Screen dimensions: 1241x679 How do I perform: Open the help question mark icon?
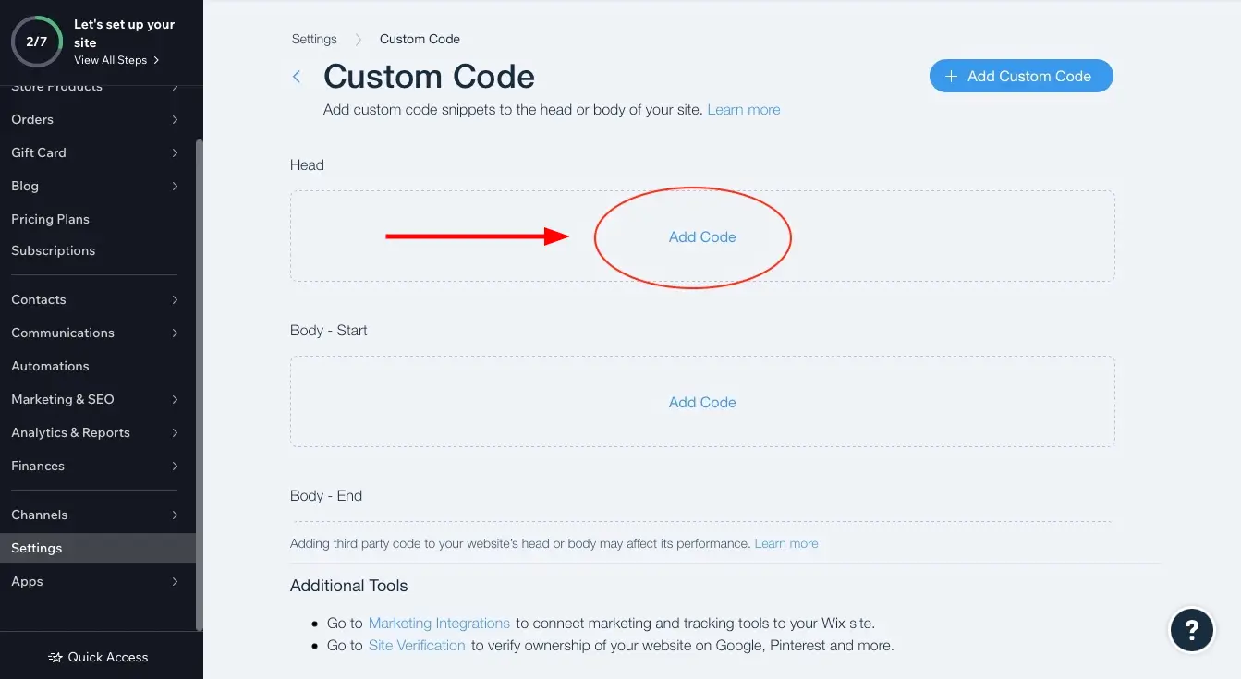(x=1192, y=630)
